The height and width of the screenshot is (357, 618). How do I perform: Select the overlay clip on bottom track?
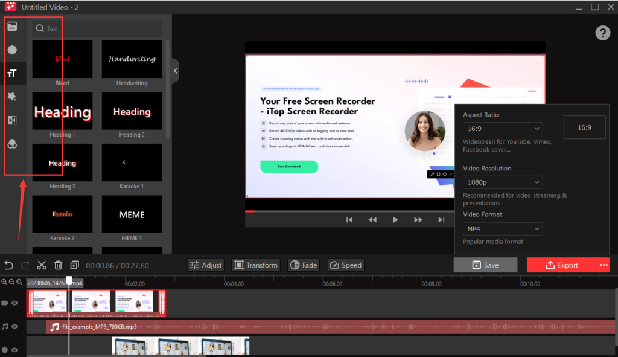180,346
